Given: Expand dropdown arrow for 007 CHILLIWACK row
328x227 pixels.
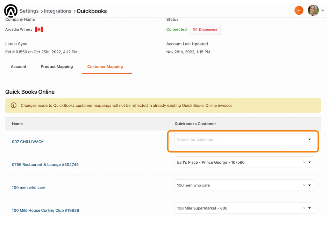Looking at the screenshot, I should 309,139.
